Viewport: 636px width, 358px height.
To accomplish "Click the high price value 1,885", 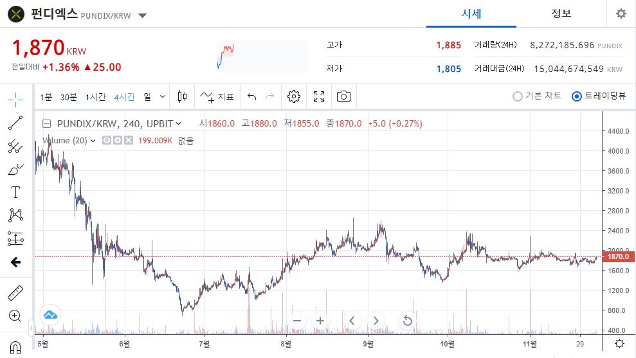I will coord(449,45).
